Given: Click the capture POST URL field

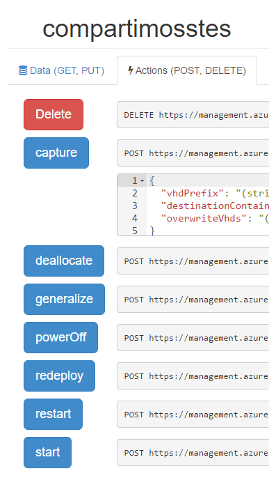Looking at the screenshot, I should point(193,153).
